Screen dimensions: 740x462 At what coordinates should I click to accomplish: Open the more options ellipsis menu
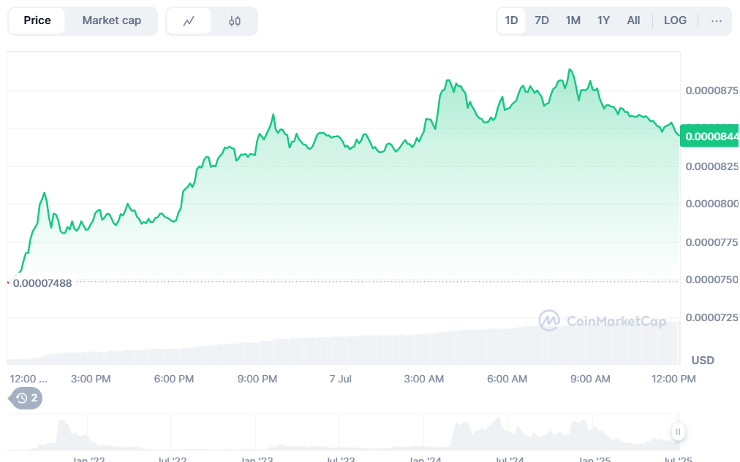716,20
